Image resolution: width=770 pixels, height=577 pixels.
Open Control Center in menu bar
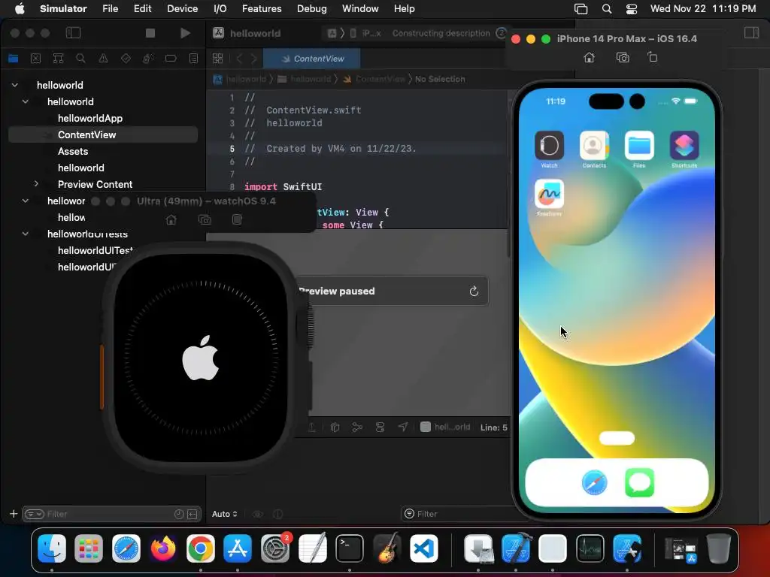(x=632, y=8)
